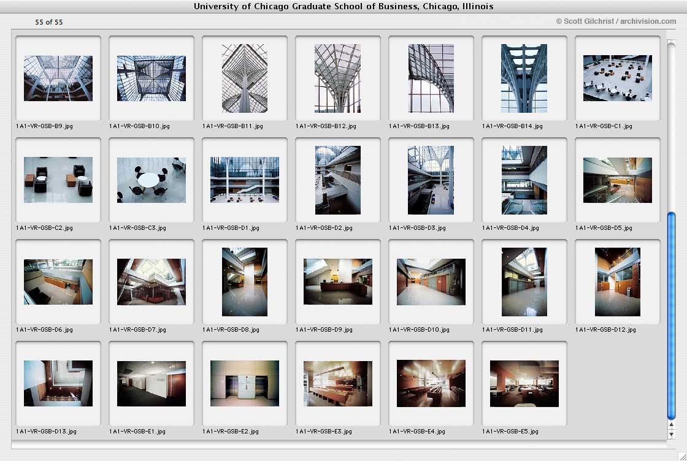
Task: Click the scrollbar down arrow
Action: click(671, 434)
